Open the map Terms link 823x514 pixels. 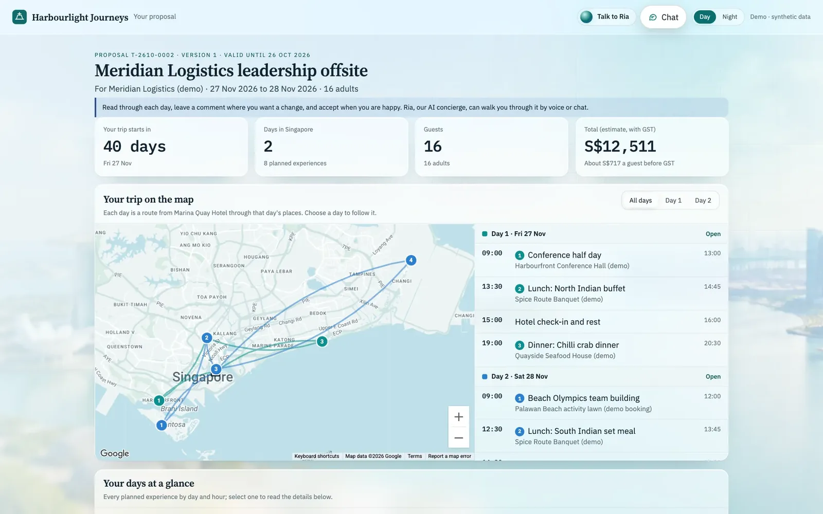click(x=415, y=456)
